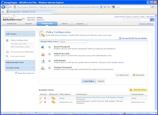Screen dimensions: 158x115
Task: Toggle the Reset Password checkbox
Action: click(x=50, y=47)
